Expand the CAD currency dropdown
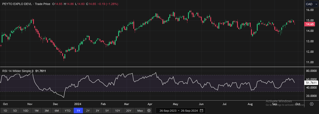 click(311, 4)
